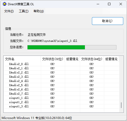Click the 文件名 column header

tap(22, 59)
